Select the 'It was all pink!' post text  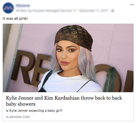[x=15, y=19]
